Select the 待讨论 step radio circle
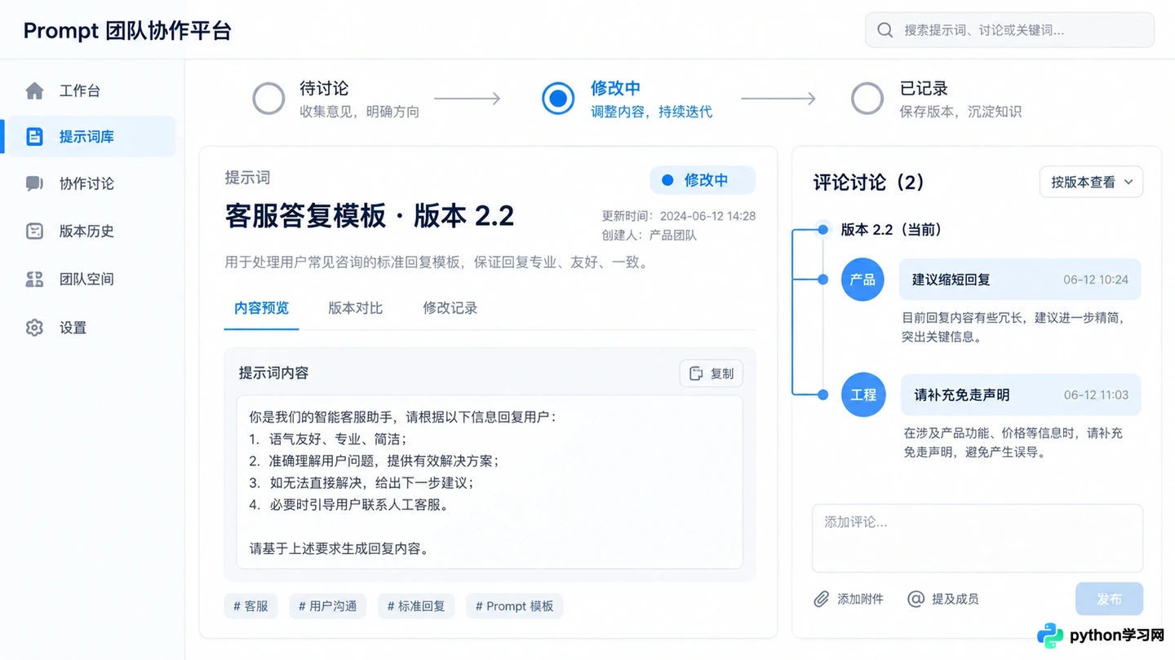This screenshot has height=660, width=1175. coord(268,99)
